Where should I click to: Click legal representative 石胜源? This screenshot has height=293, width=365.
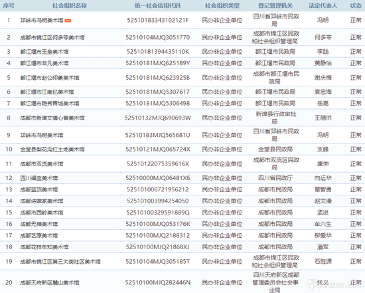click(x=323, y=262)
